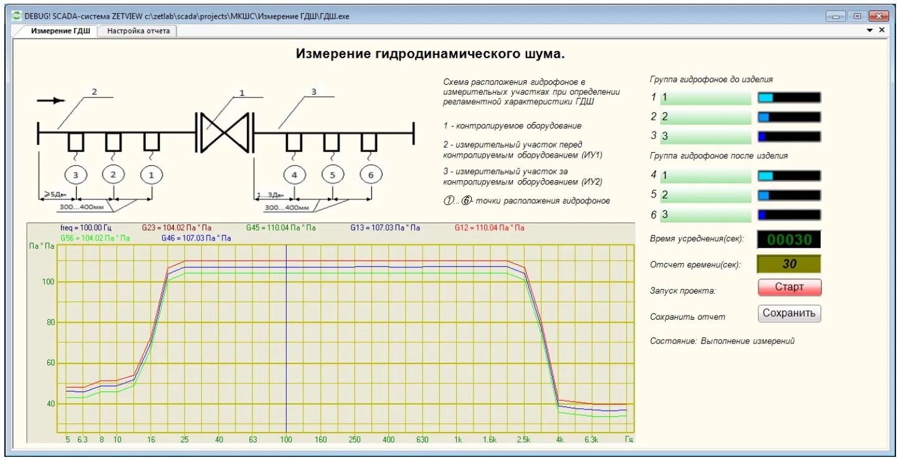This screenshot has height=460, width=901.
Task: Click the legend entry G56 = 104.02 Па * Па
Action: point(95,238)
